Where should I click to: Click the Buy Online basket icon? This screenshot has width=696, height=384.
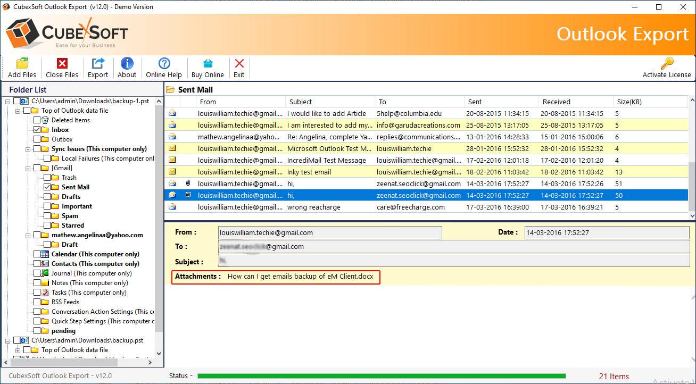point(208,64)
